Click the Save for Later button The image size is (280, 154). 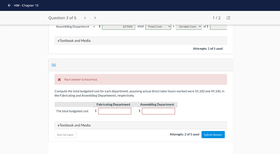click(65, 135)
